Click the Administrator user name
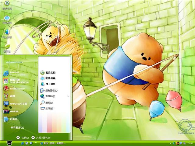The height and width of the screenshot is (146, 195). click(x=15, y=62)
